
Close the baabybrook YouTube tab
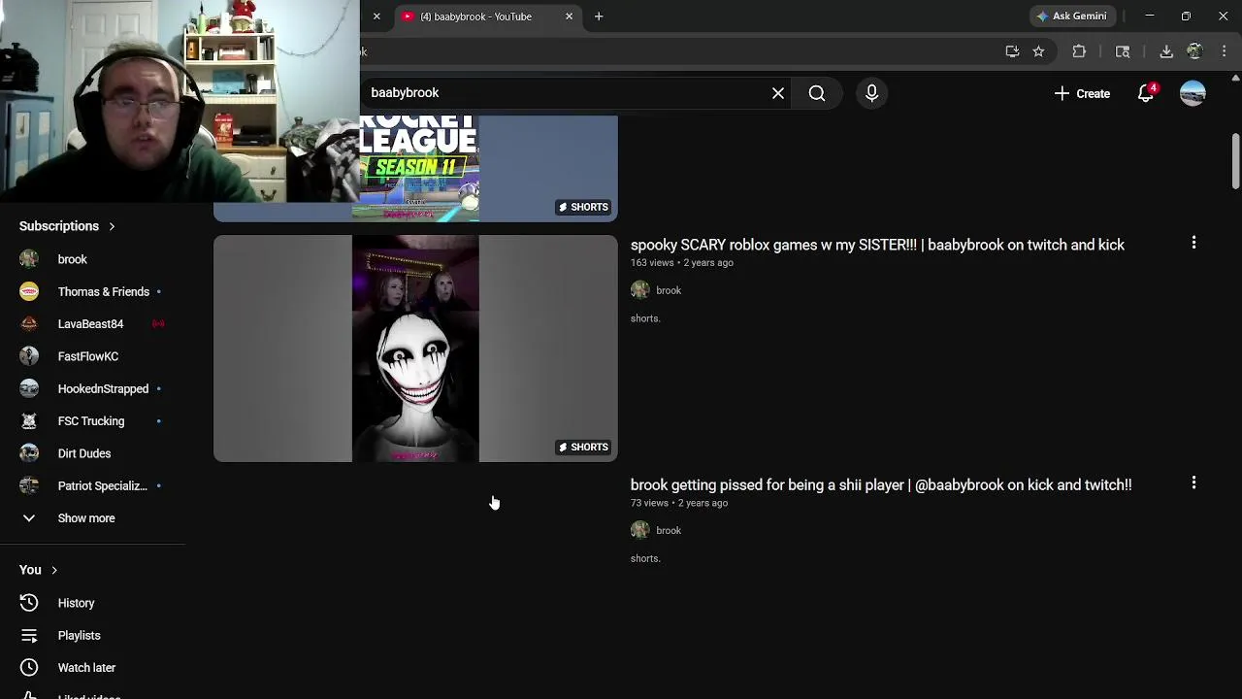click(570, 17)
